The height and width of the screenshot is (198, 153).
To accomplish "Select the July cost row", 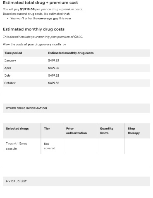I will pos(76,75).
